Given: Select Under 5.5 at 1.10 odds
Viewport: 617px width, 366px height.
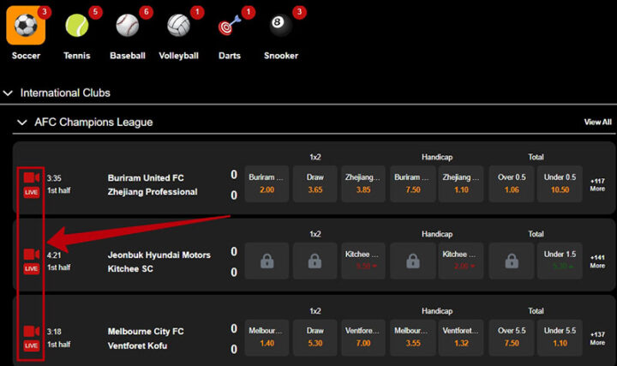Looking at the screenshot, I should point(559,338).
